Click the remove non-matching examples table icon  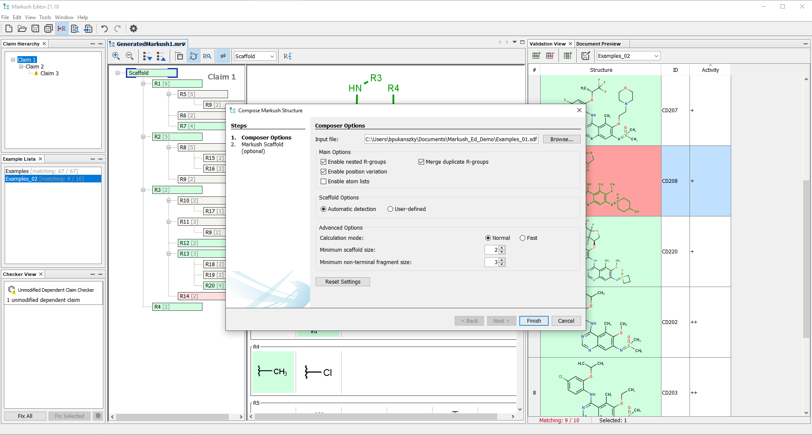pos(550,55)
